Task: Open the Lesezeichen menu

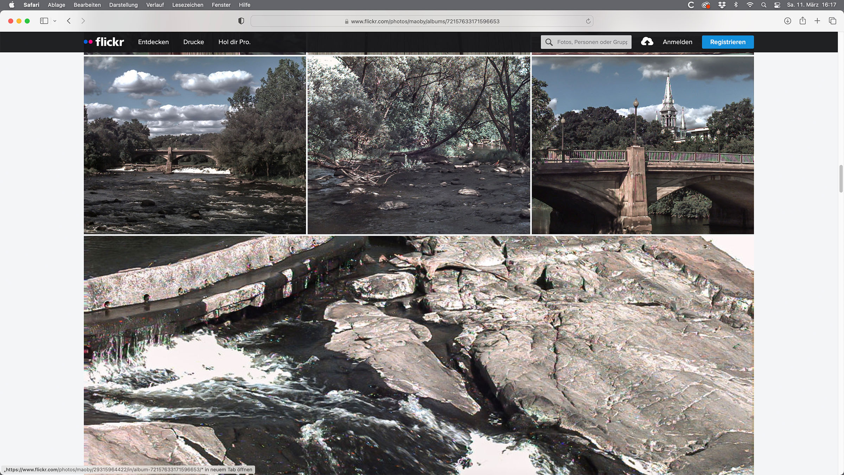Action: [188, 5]
